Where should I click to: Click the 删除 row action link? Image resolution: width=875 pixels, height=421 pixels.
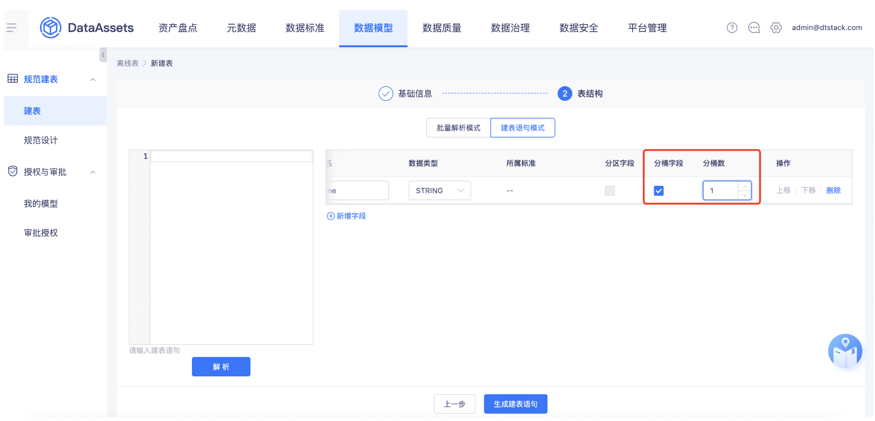click(833, 191)
